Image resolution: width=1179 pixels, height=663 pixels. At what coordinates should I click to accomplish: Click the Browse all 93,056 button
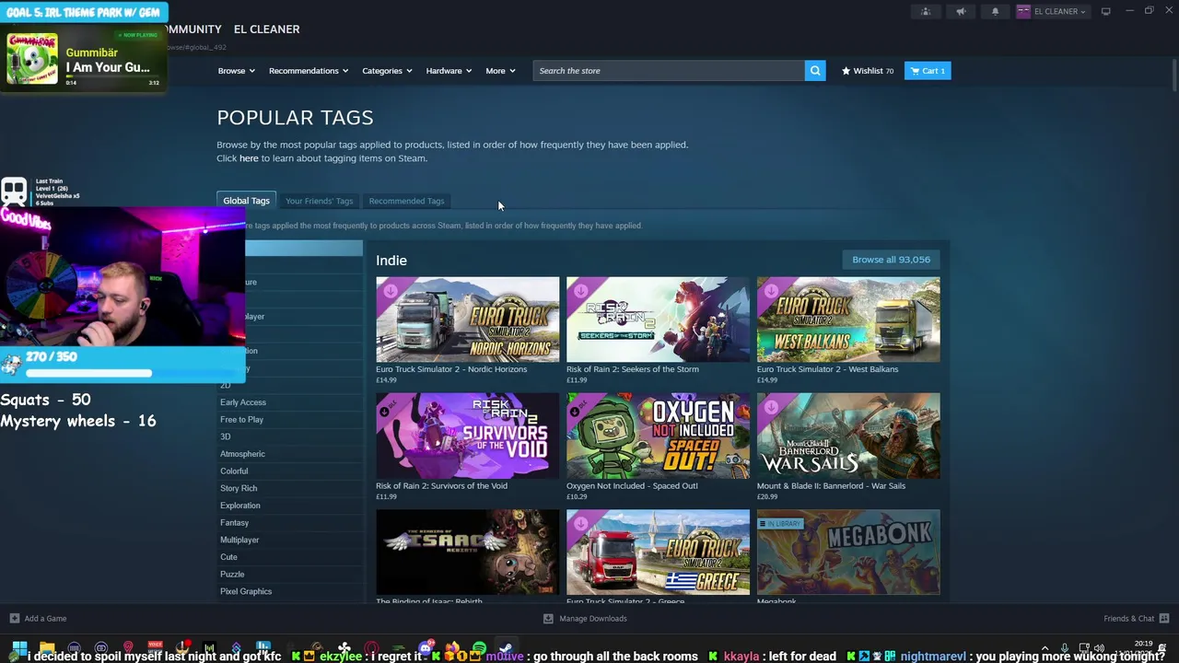(x=891, y=260)
